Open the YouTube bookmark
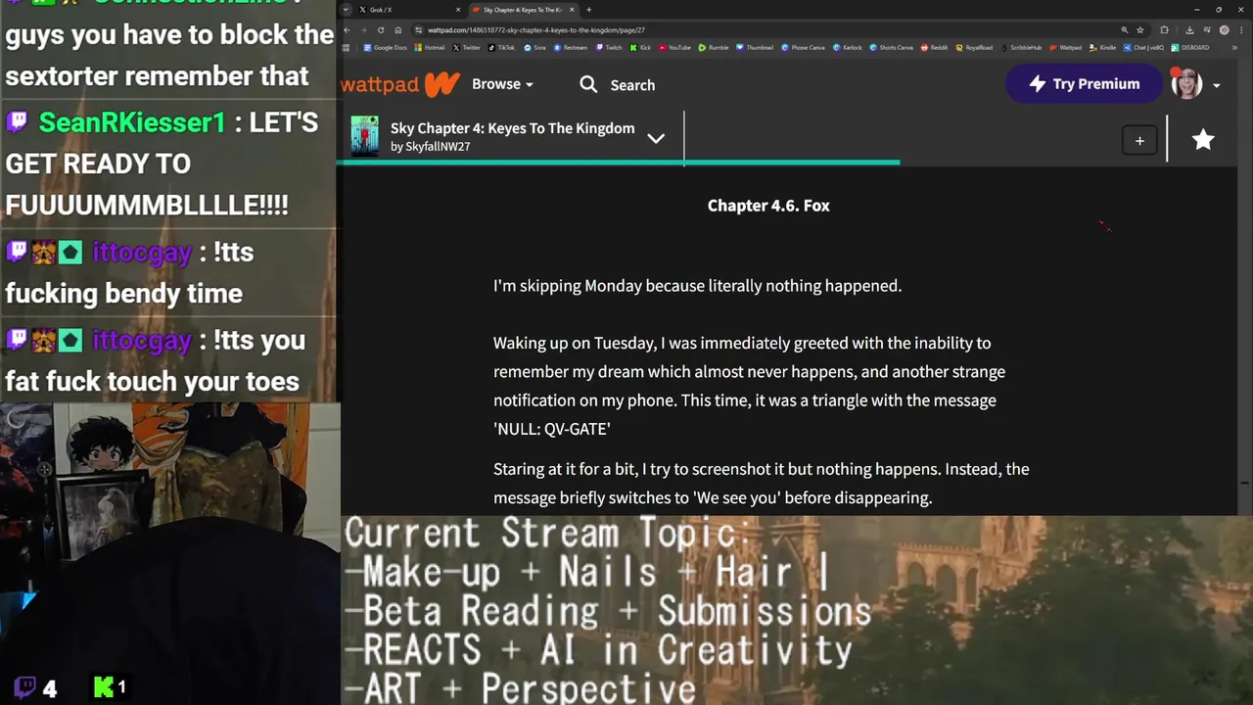This screenshot has width=1253, height=705. pos(674,48)
